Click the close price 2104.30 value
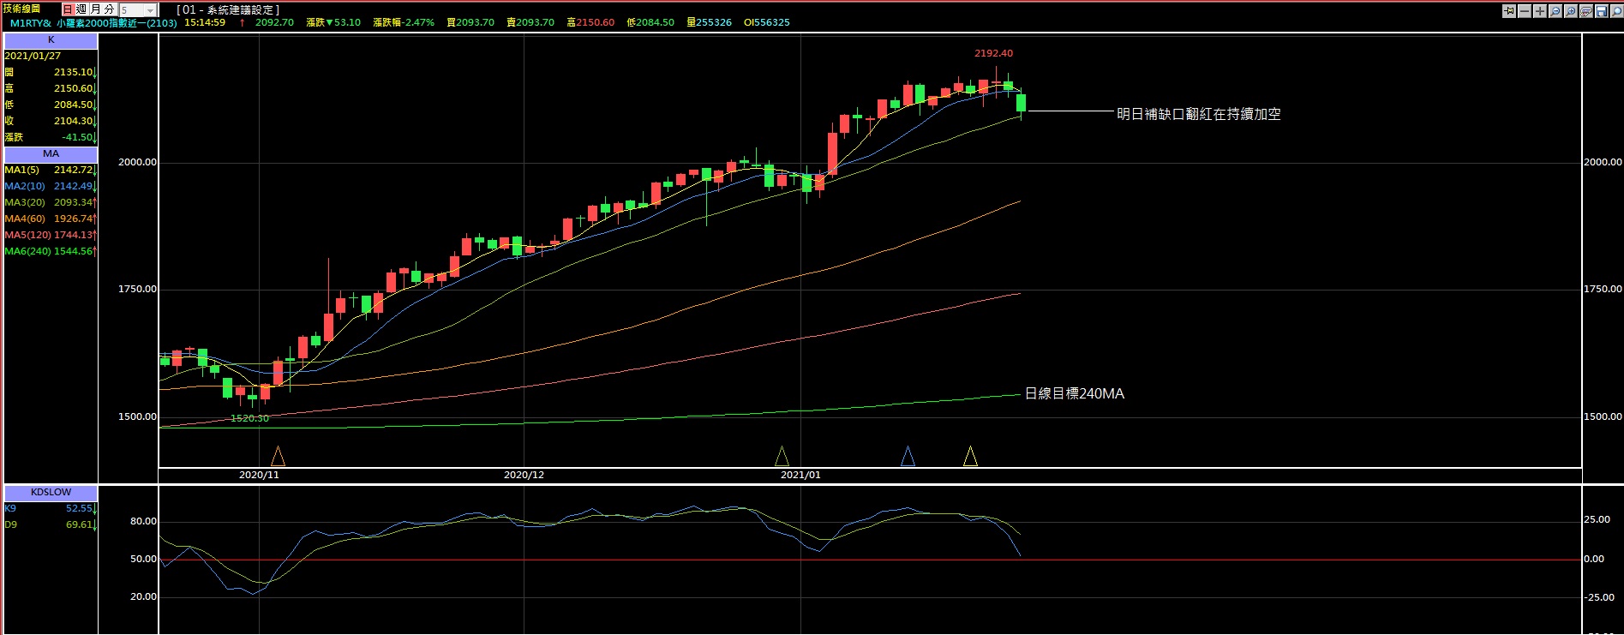This screenshot has height=635, width=1624. [x=73, y=122]
